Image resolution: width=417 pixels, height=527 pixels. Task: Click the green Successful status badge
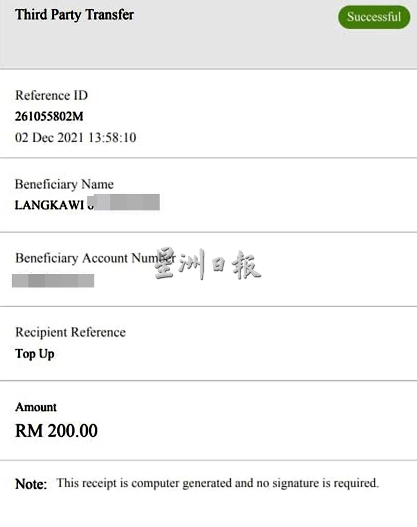click(374, 17)
